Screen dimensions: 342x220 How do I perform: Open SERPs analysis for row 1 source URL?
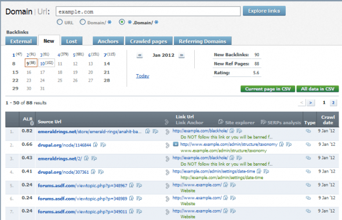(155, 131)
